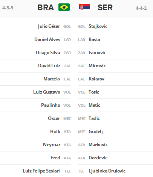Click on Tadic's name
Viewport: 153px width, 177px height.
click(x=94, y=118)
